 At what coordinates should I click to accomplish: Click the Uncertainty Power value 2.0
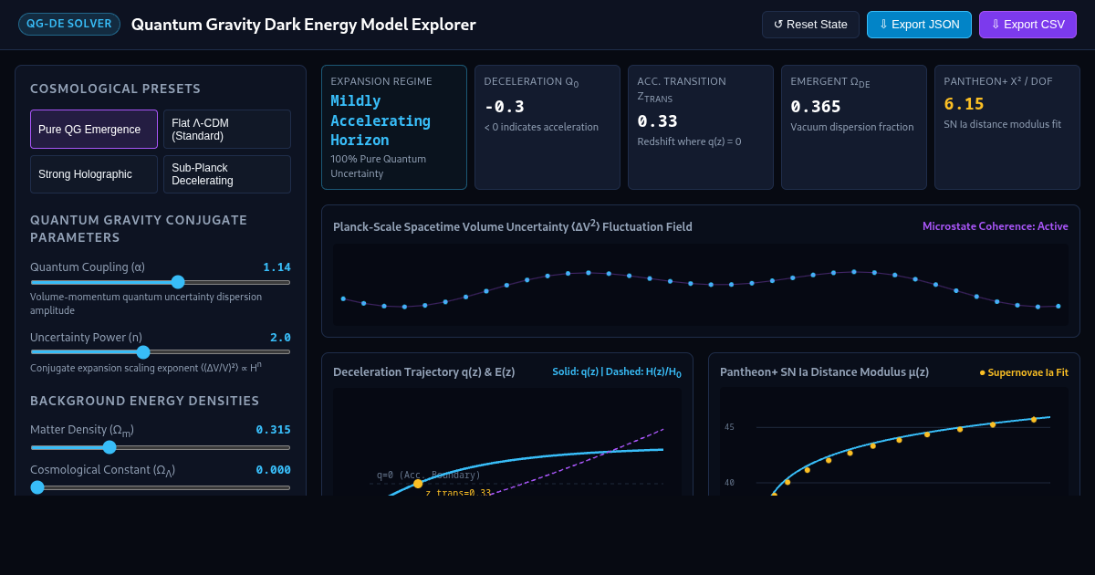(280, 338)
